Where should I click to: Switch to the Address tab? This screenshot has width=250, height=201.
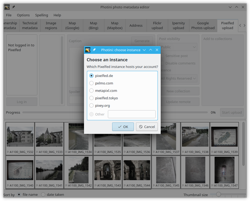(136, 26)
